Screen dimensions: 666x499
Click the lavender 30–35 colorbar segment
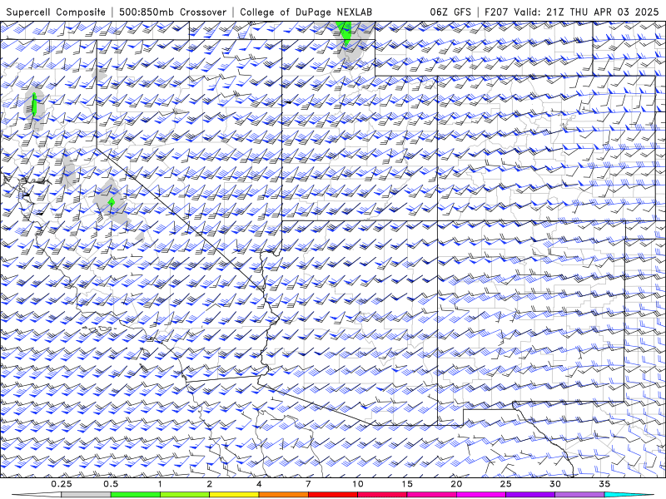coord(579,495)
